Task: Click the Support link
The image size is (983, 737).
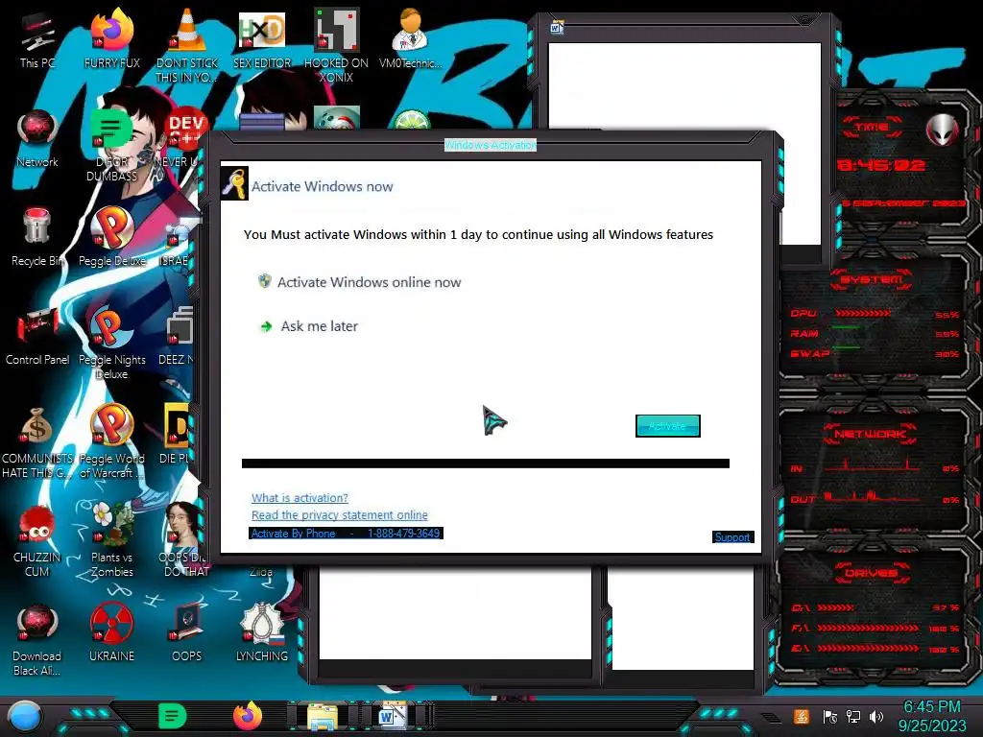Action: (732, 537)
